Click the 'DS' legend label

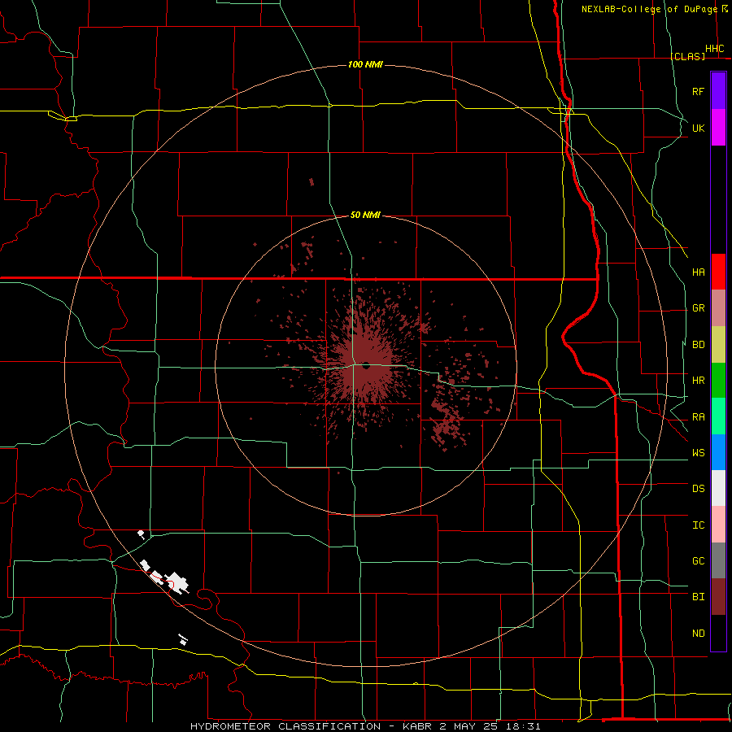pos(699,488)
